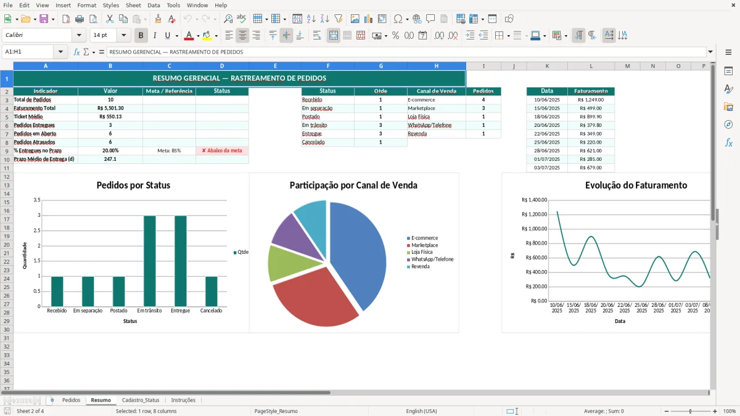The width and height of the screenshot is (740, 416).
Task: Toggle Underline formatting
Action: (x=168, y=36)
